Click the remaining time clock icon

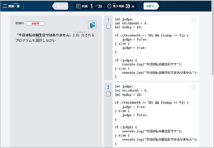[109, 6]
